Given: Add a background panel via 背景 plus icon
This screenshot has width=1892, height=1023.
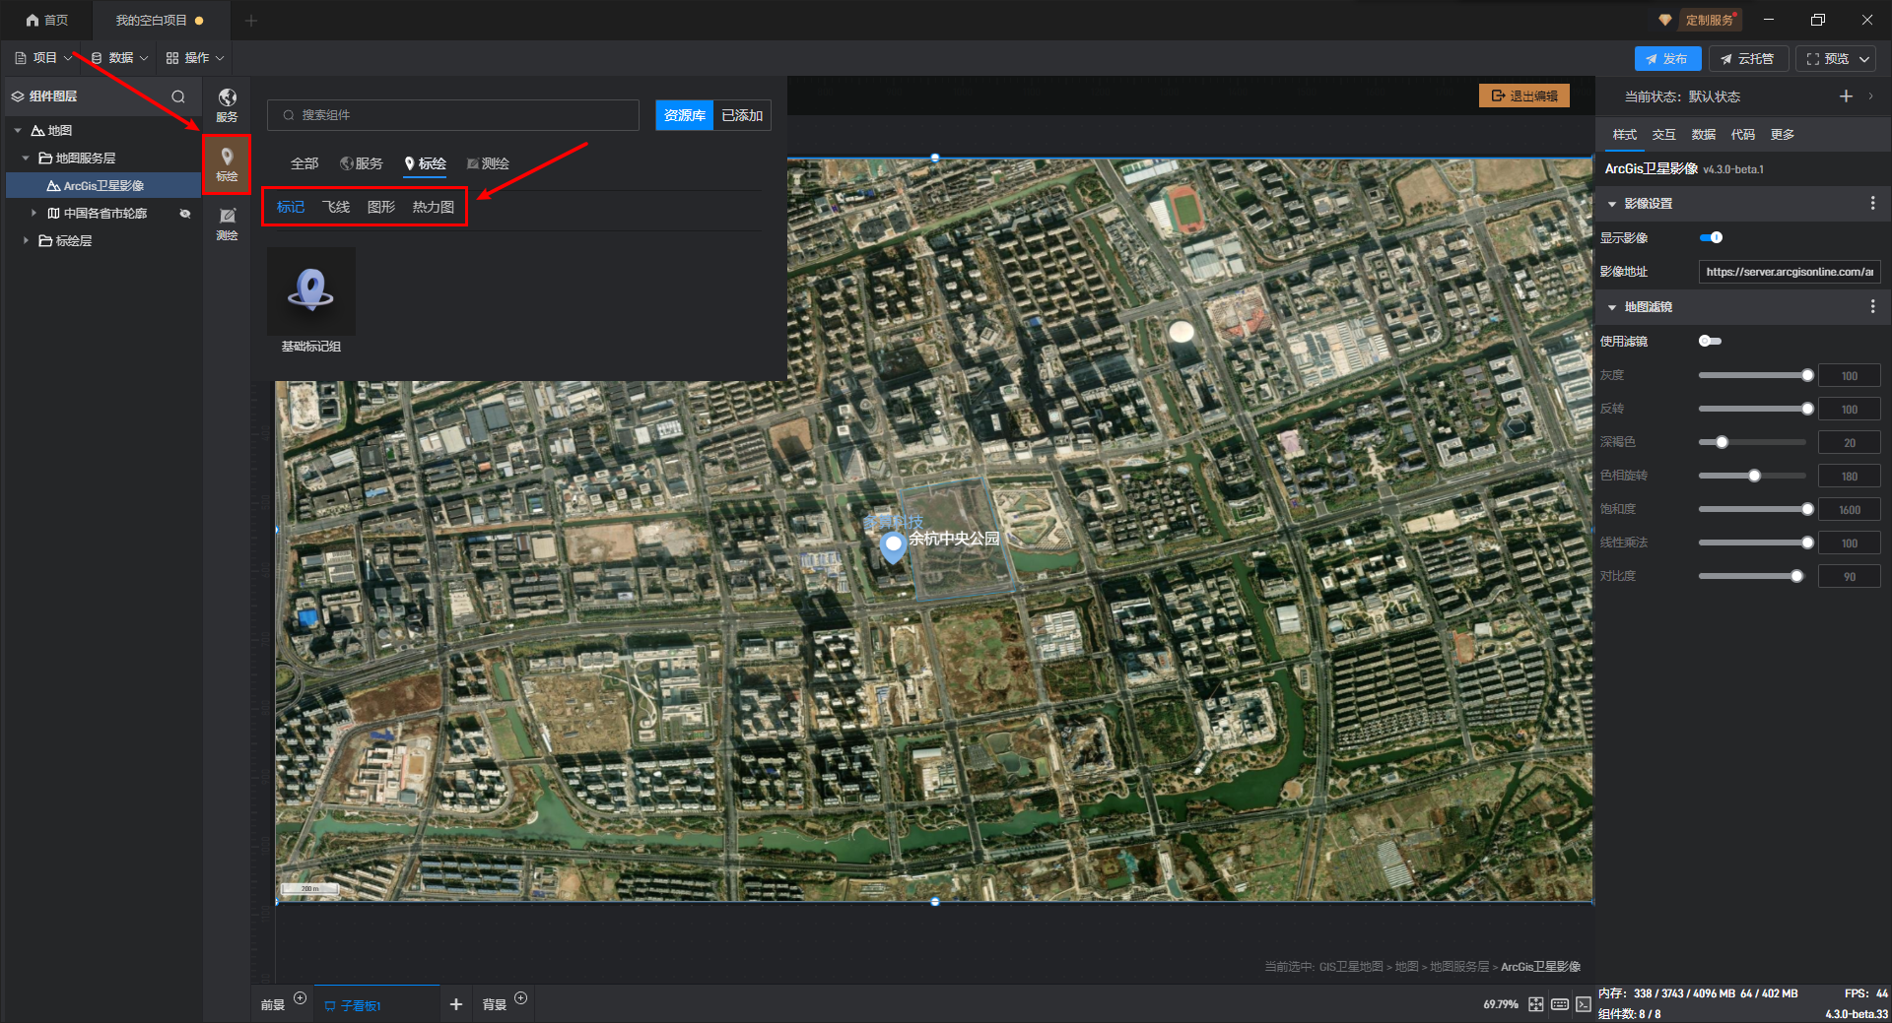Looking at the screenshot, I should pyautogui.click(x=521, y=998).
